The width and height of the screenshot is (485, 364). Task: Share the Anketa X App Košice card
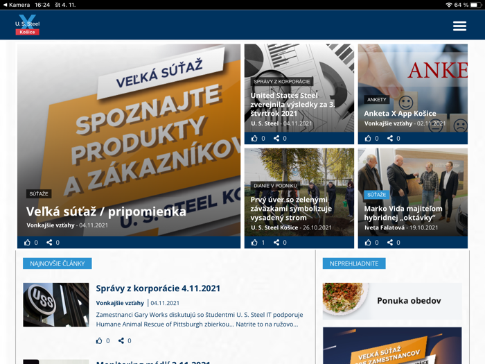[x=390, y=139]
